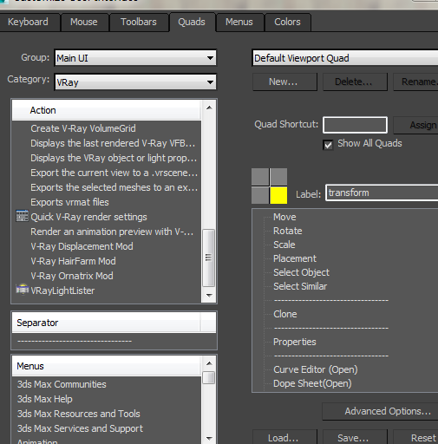Click the Assign button
This screenshot has width=438, height=444.
coord(416,125)
